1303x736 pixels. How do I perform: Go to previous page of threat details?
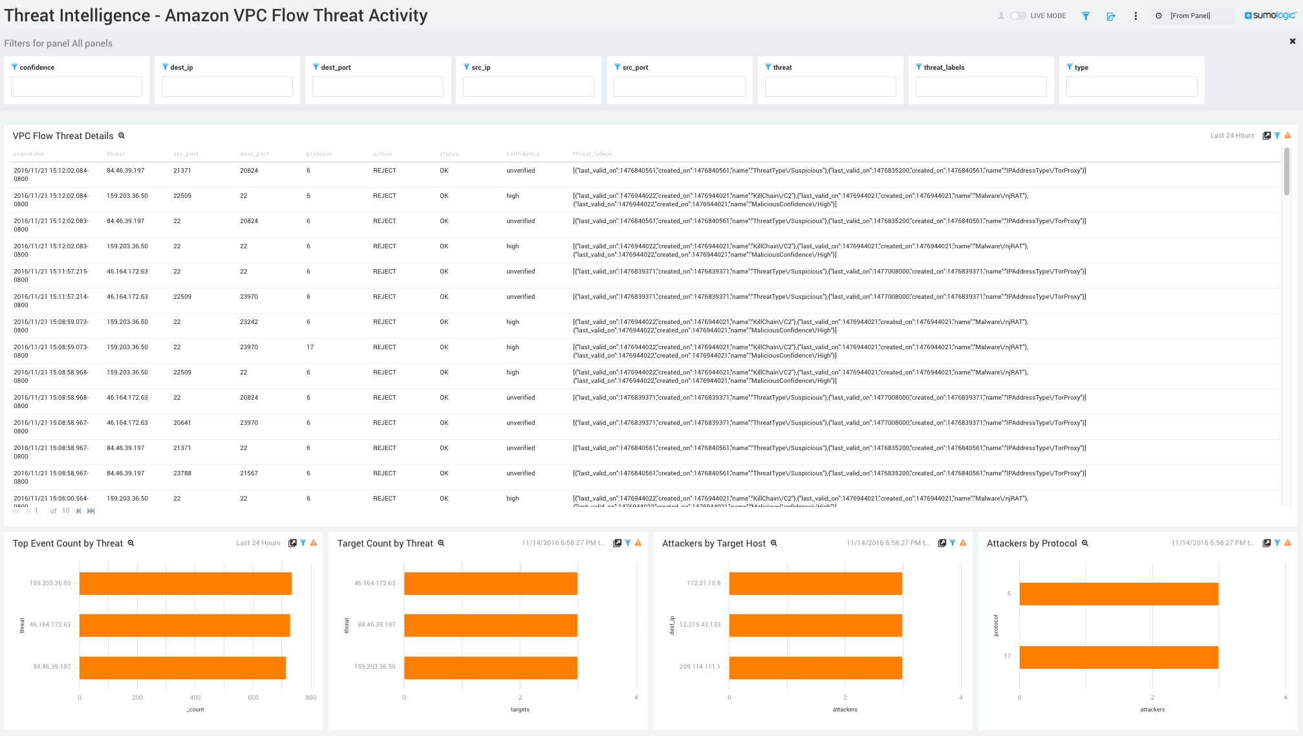pyautogui.click(x=28, y=511)
